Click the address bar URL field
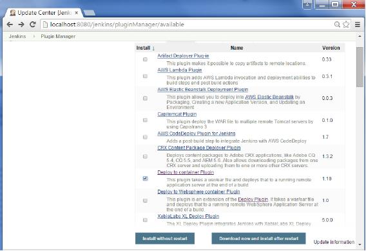The image size is (366, 251). point(187,25)
